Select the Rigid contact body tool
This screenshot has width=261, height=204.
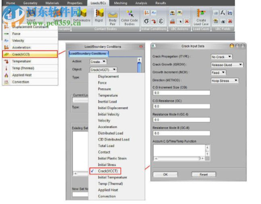pyautogui.click(x=99, y=16)
